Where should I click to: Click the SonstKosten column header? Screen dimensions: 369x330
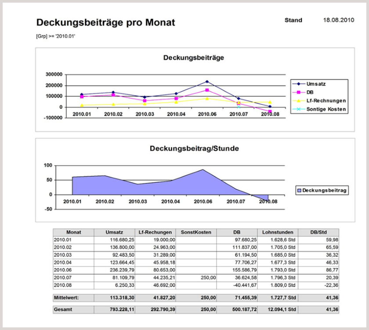195,232
